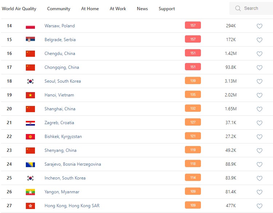This screenshot has width=273, height=213.
Task: Click the Kyrgyzstan flag icon
Action: pyautogui.click(x=30, y=137)
